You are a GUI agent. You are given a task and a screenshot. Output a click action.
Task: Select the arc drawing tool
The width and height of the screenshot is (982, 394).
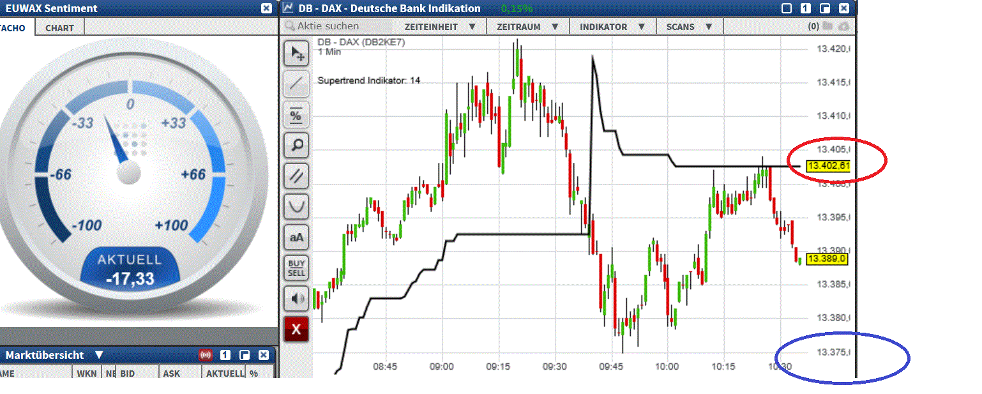click(296, 207)
